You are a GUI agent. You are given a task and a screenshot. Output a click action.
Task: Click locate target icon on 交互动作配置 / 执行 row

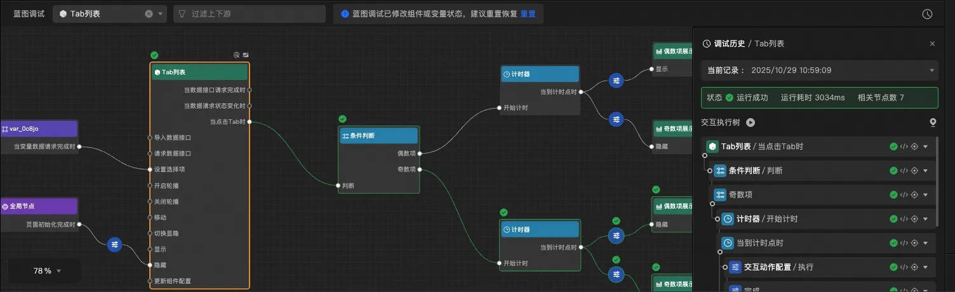point(914,267)
